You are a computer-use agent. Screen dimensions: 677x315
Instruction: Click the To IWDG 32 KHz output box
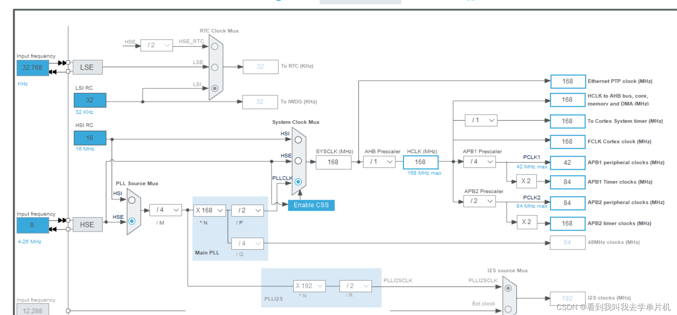(260, 102)
